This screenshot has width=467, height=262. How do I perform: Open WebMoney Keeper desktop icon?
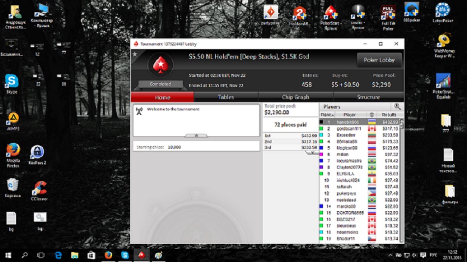[x=444, y=45]
